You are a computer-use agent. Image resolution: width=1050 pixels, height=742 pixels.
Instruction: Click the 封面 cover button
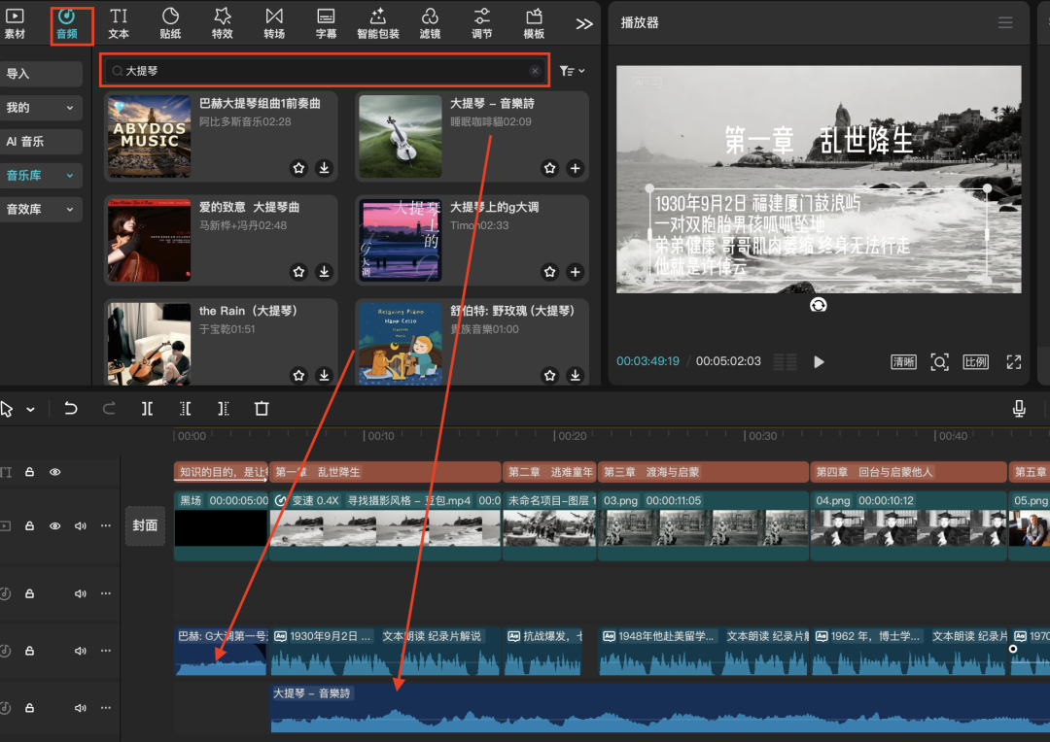tap(145, 525)
